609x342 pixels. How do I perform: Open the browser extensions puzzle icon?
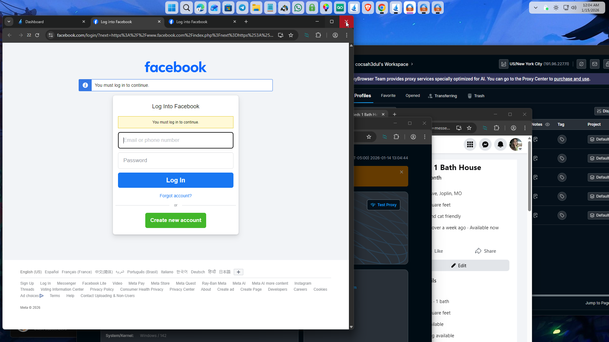[318, 35]
